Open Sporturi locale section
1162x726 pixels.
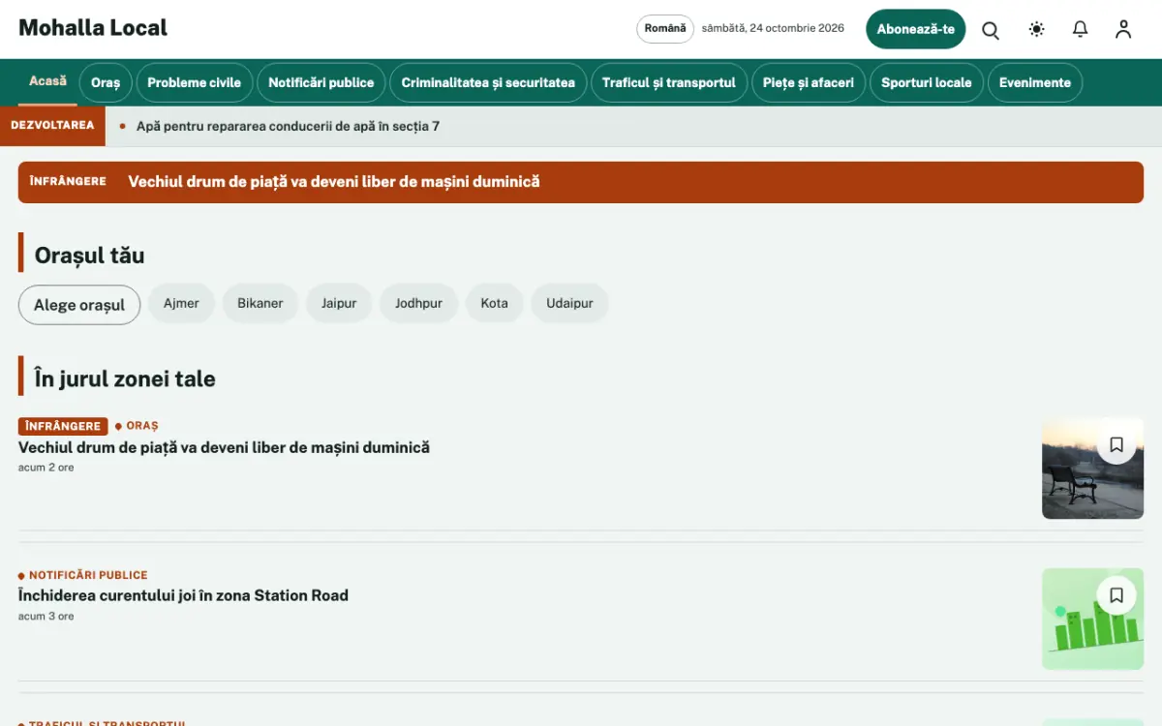(x=927, y=82)
